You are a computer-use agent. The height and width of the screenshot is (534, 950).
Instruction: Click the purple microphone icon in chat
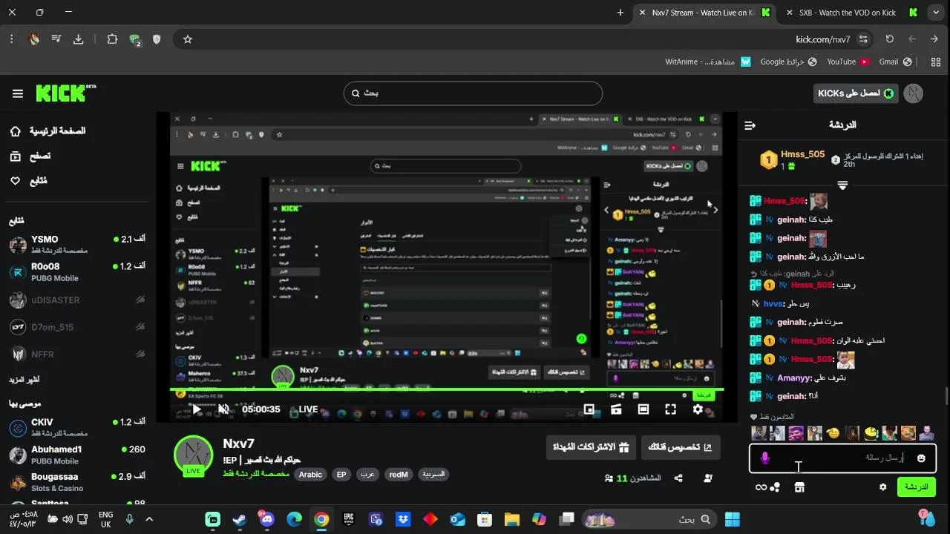[x=765, y=458]
